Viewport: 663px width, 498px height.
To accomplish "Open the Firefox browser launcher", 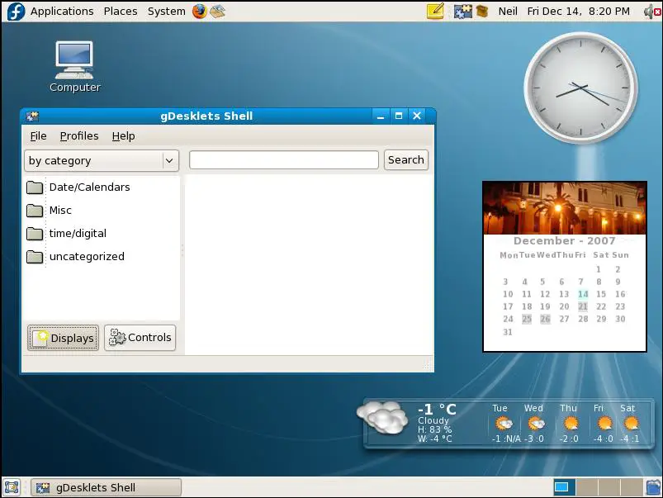I will [199, 11].
